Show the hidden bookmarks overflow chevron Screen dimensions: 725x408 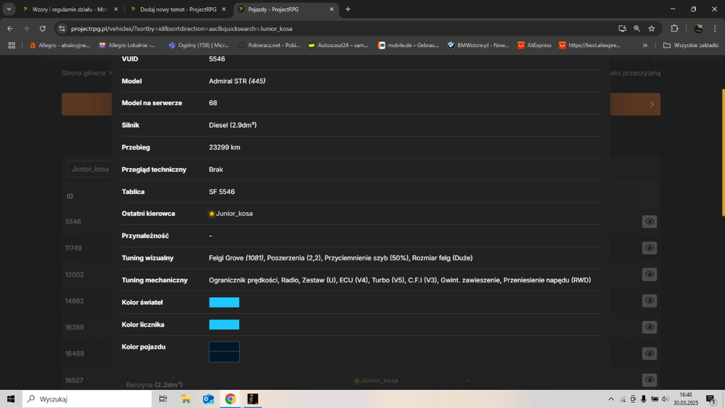tap(645, 46)
